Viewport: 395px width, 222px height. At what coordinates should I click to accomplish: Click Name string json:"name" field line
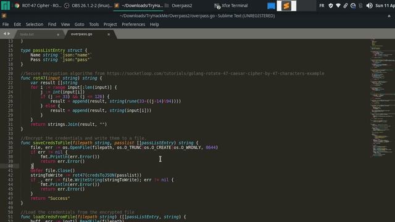coord(61,55)
